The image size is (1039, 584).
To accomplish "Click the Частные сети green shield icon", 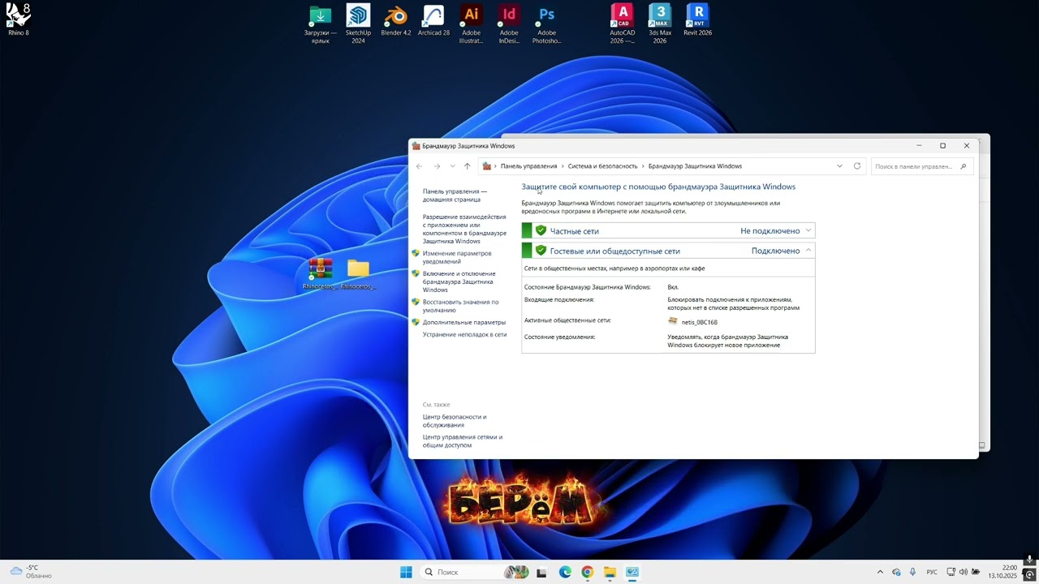I will pos(541,230).
